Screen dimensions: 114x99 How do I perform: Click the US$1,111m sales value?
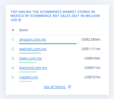click(91, 49)
